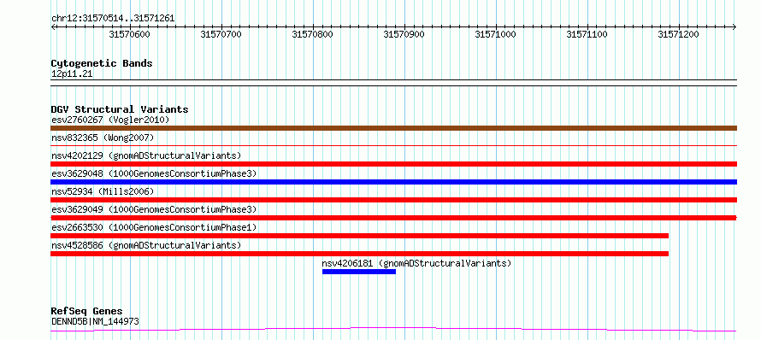Click the red esv2663530 Phase1 variant bar

(x=360, y=236)
